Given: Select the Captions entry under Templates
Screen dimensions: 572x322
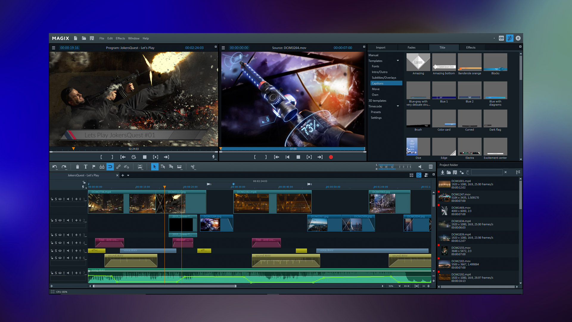Looking at the screenshot, I should [x=377, y=83].
